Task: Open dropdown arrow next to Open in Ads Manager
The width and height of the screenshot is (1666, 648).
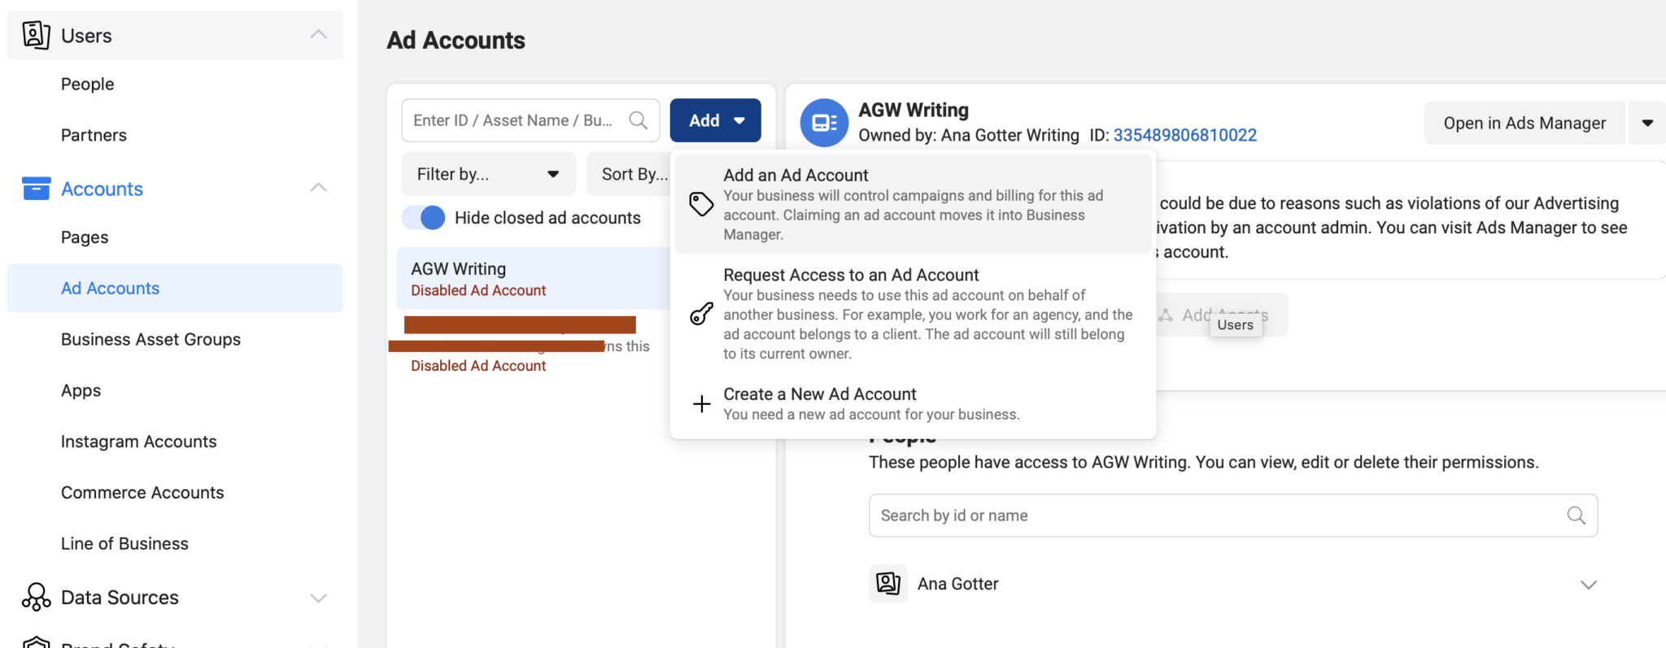Action: 1647,123
